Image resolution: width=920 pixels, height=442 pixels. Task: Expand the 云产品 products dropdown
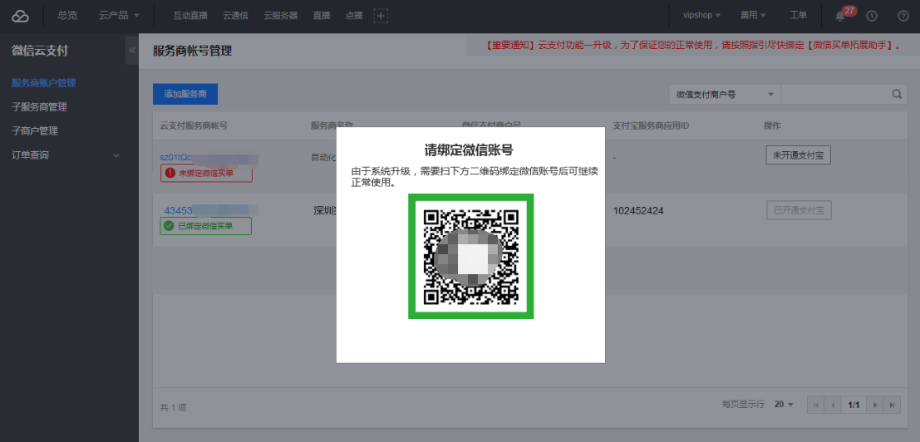pyautogui.click(x=119, y=15)
